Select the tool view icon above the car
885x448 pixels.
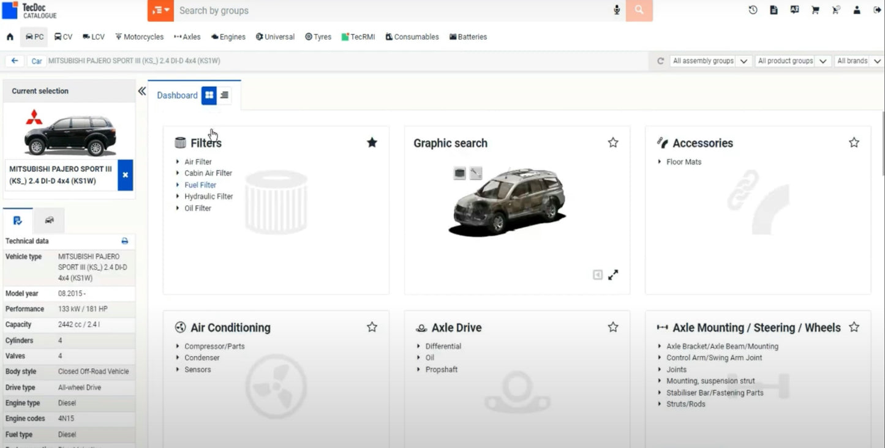point(476,173)
